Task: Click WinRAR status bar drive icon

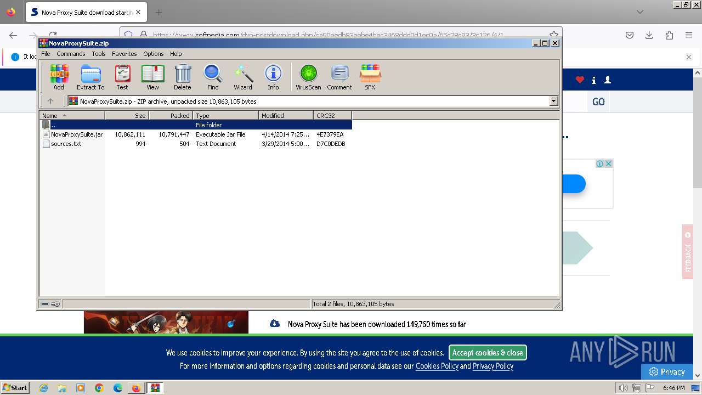Action: click(45, 304)
